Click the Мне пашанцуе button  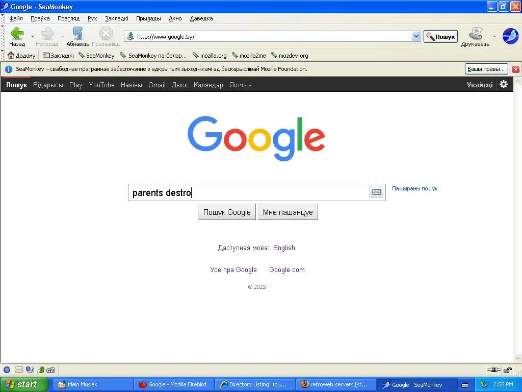(x=288, y=212)
